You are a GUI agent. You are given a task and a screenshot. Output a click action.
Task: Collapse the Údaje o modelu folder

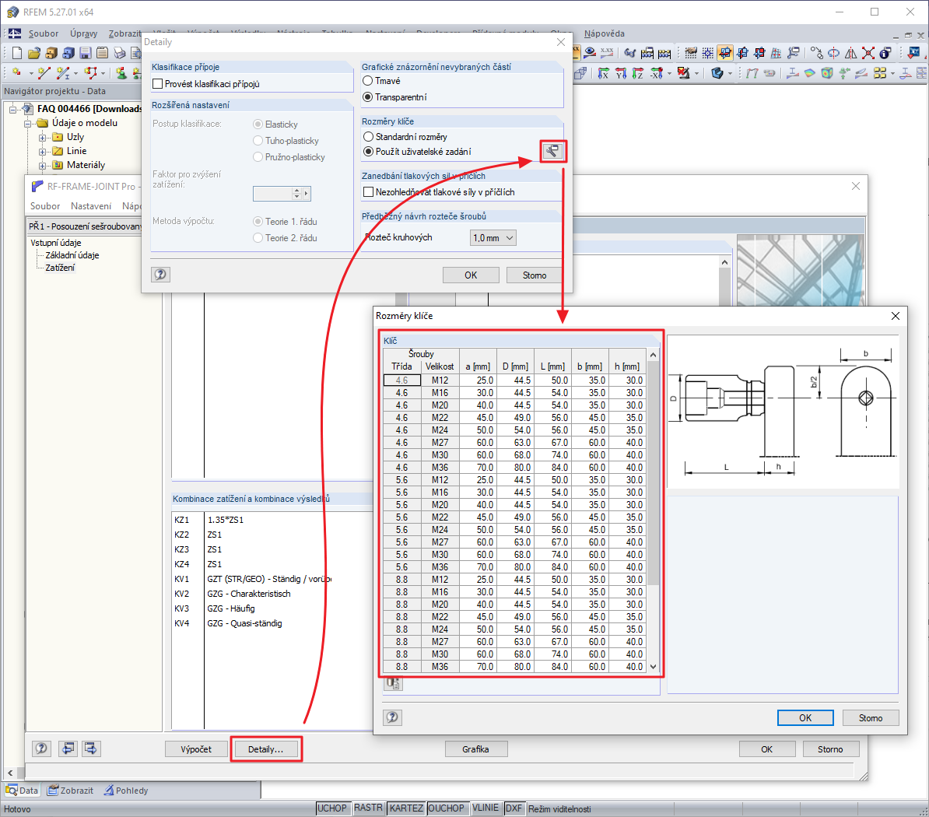pos(27,123)
